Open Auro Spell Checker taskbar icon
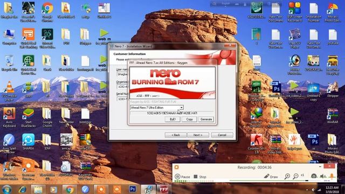345x194 pixels. 85,189
